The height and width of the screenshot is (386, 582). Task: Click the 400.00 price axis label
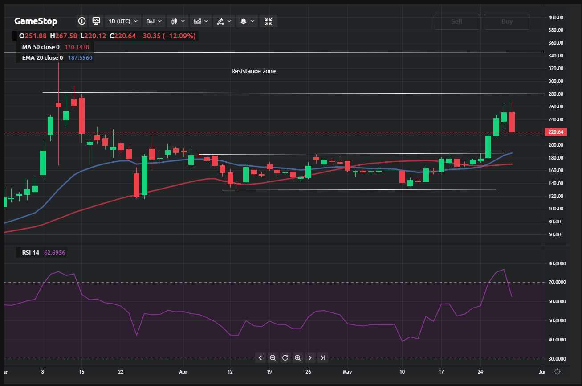[556, 17]
